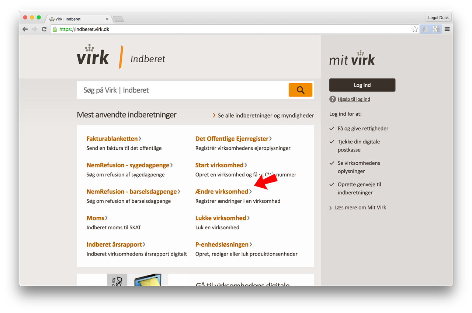The height and width of the screenshot is (313, 472).
Task: Click 'Tjekke din digitale postkasse' text
Action: 358,146
